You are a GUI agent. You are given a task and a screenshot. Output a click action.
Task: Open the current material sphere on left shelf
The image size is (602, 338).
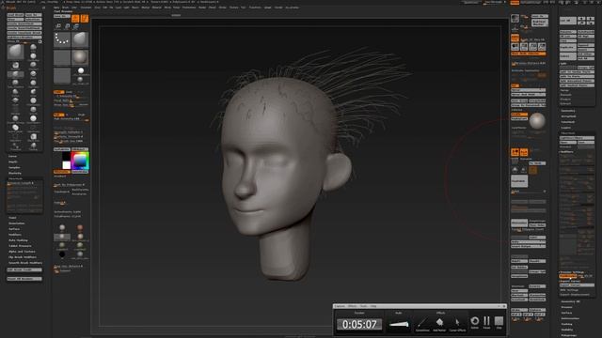(80, 57)
